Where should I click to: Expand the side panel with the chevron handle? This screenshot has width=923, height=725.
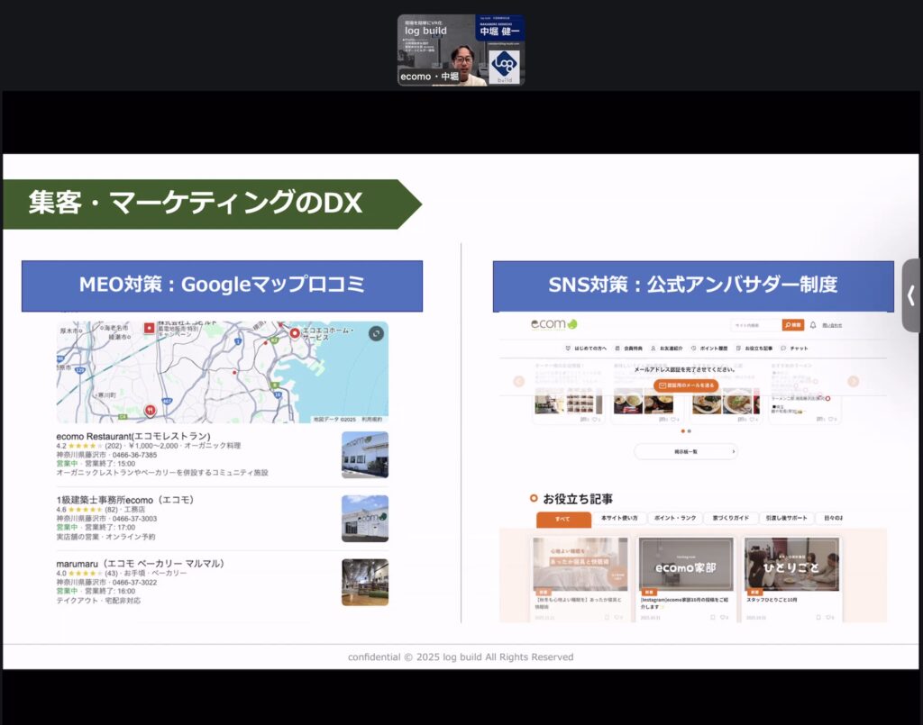pyautogui.click(x=911, y=295)
